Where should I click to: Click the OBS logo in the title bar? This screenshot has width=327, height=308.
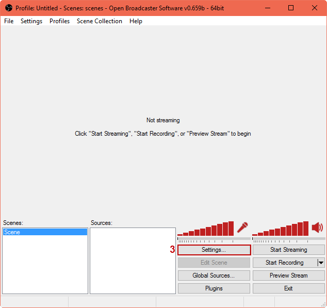click(8, 8)
